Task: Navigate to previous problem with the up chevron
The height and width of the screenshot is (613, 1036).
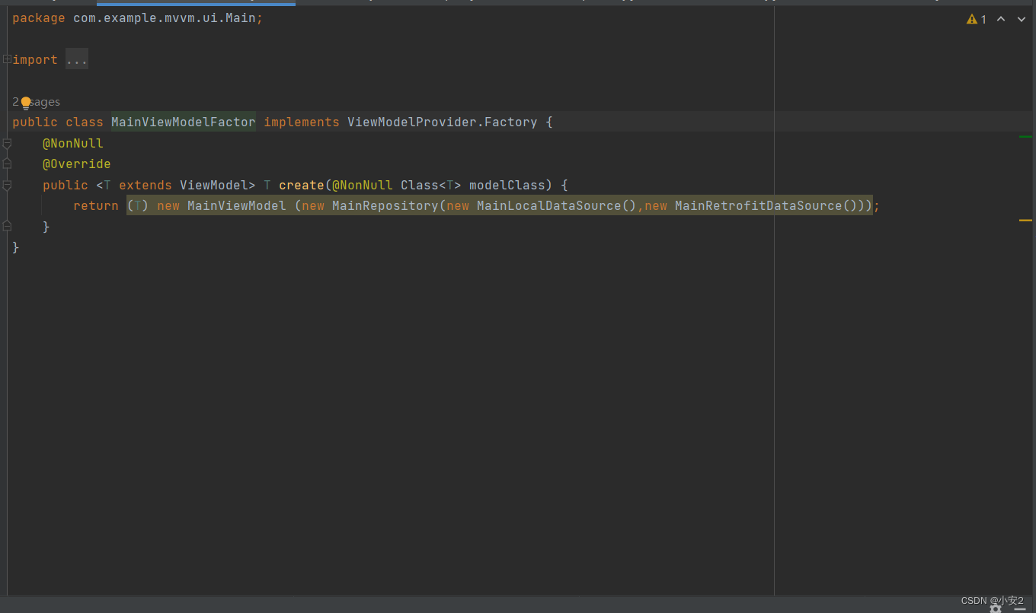Action: coord(1001,19)
